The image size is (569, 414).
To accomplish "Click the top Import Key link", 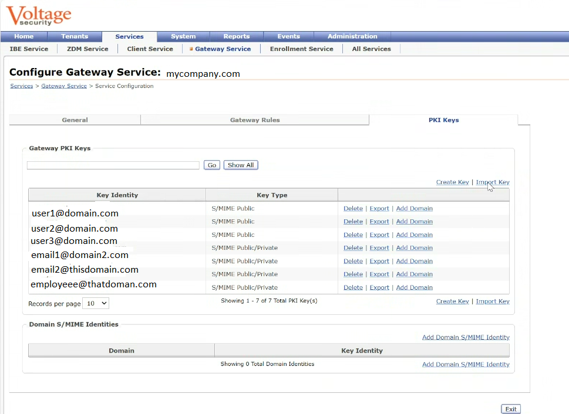I will tap(492, 182).
